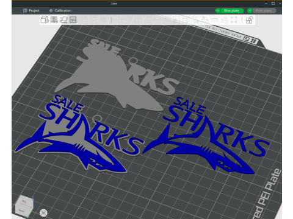This screenshot has height=219, width=293.
Task: Expand the Slice plate dropdown arrow
Action: pyautogui.click(x=218, y=10)
